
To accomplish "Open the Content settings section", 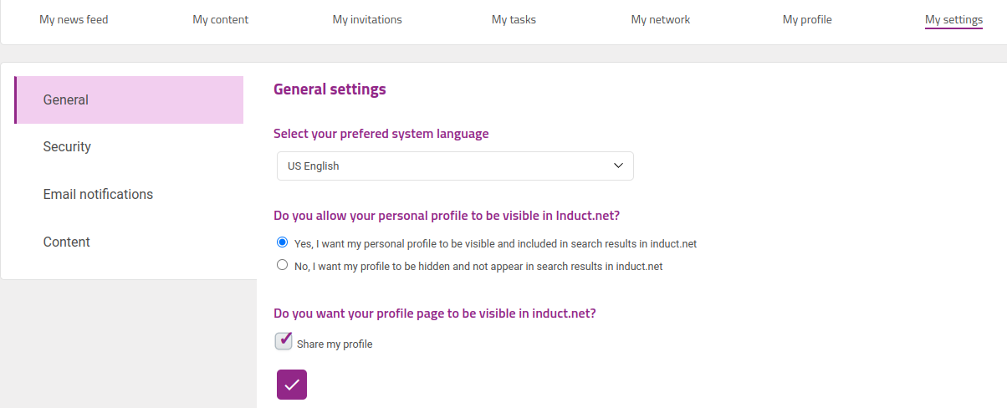I will (x=129, y=242).
